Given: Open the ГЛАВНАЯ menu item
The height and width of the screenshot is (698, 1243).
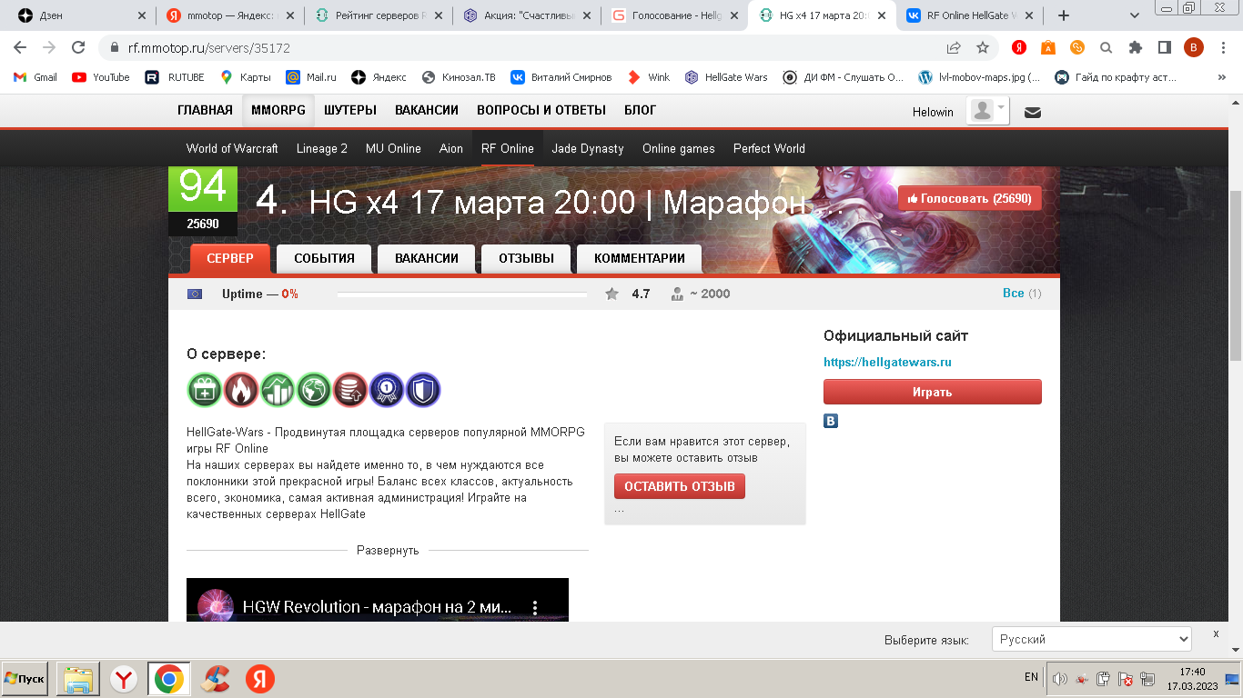Looking at the screenshot, I should [205, 110].
